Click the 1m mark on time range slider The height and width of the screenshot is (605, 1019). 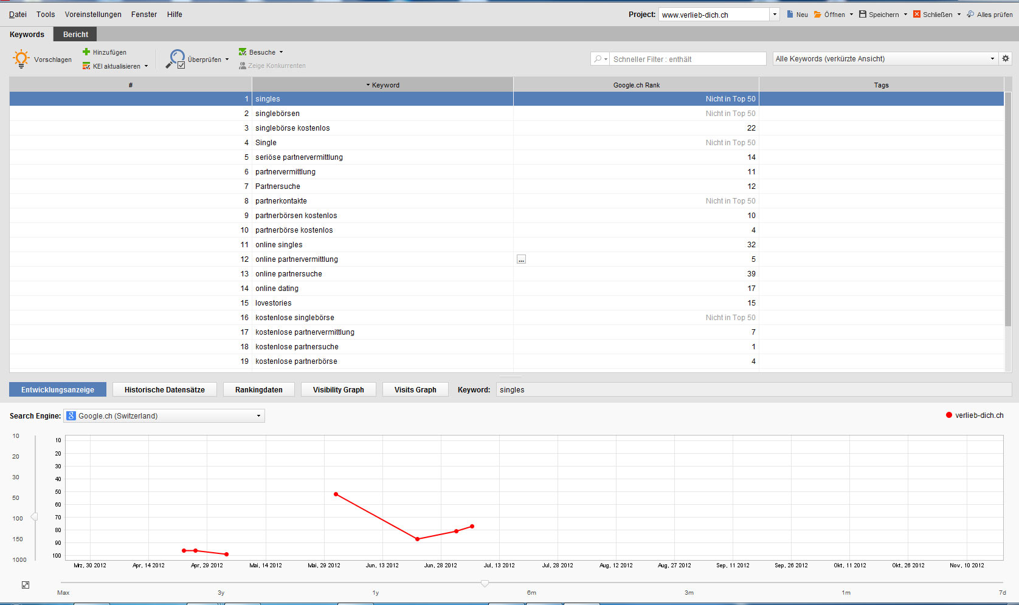[x=846, y=592]
